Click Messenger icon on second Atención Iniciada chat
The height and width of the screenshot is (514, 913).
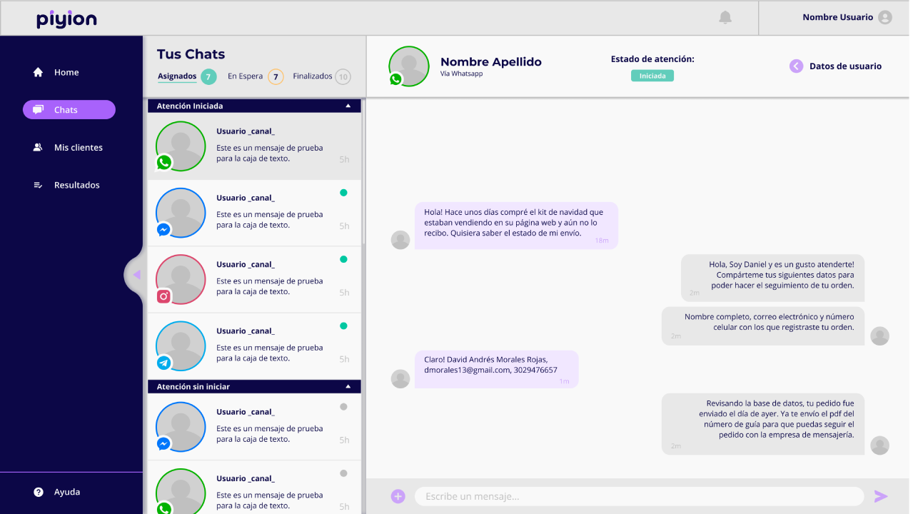[x=164, y=230]
